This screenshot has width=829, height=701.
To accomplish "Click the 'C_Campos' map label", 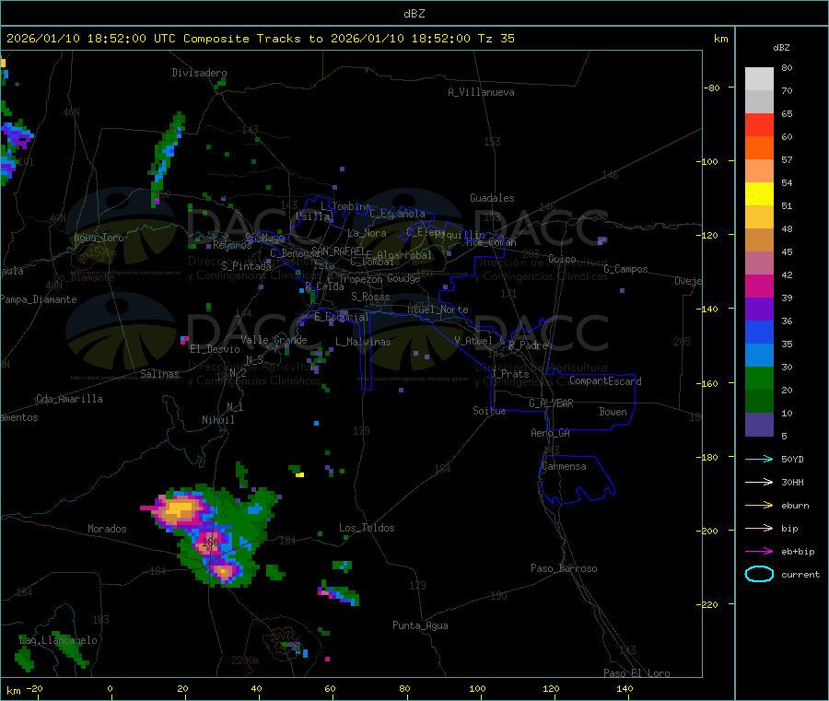I will 625,269.
